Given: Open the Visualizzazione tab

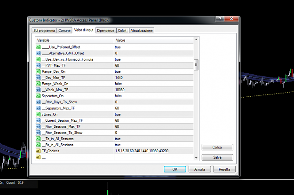Looking at the screenshot, I should 142,31.
